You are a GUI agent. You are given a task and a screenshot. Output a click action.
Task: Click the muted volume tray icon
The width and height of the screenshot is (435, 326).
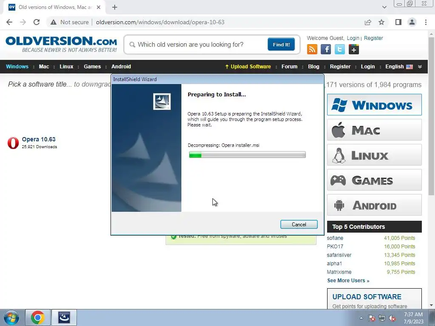pos(392,318)
